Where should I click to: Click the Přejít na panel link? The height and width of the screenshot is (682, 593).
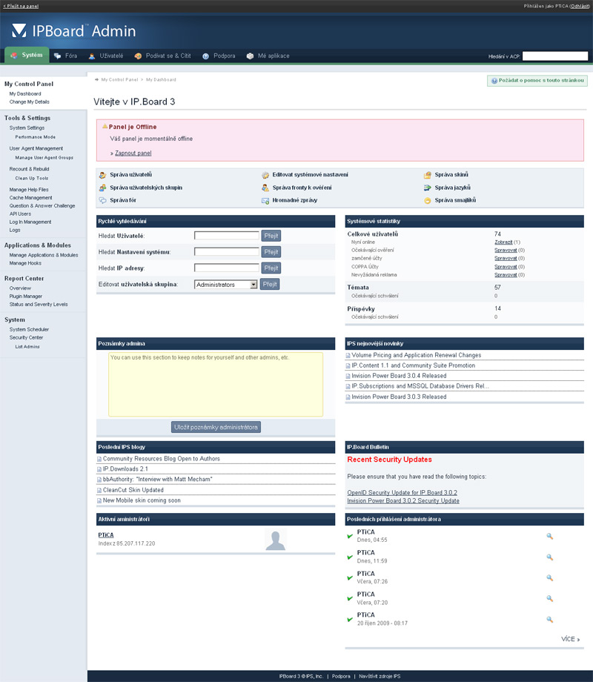point(21,6)
